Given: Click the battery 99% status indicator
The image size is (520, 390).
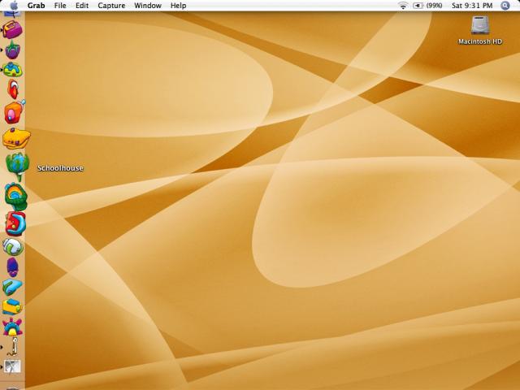Looking at the screenshot, I should pos(427,6).
